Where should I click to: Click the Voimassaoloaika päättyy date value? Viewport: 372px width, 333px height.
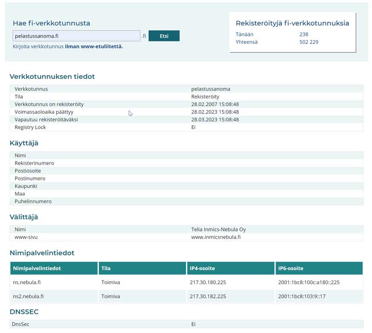click(215, 112)
